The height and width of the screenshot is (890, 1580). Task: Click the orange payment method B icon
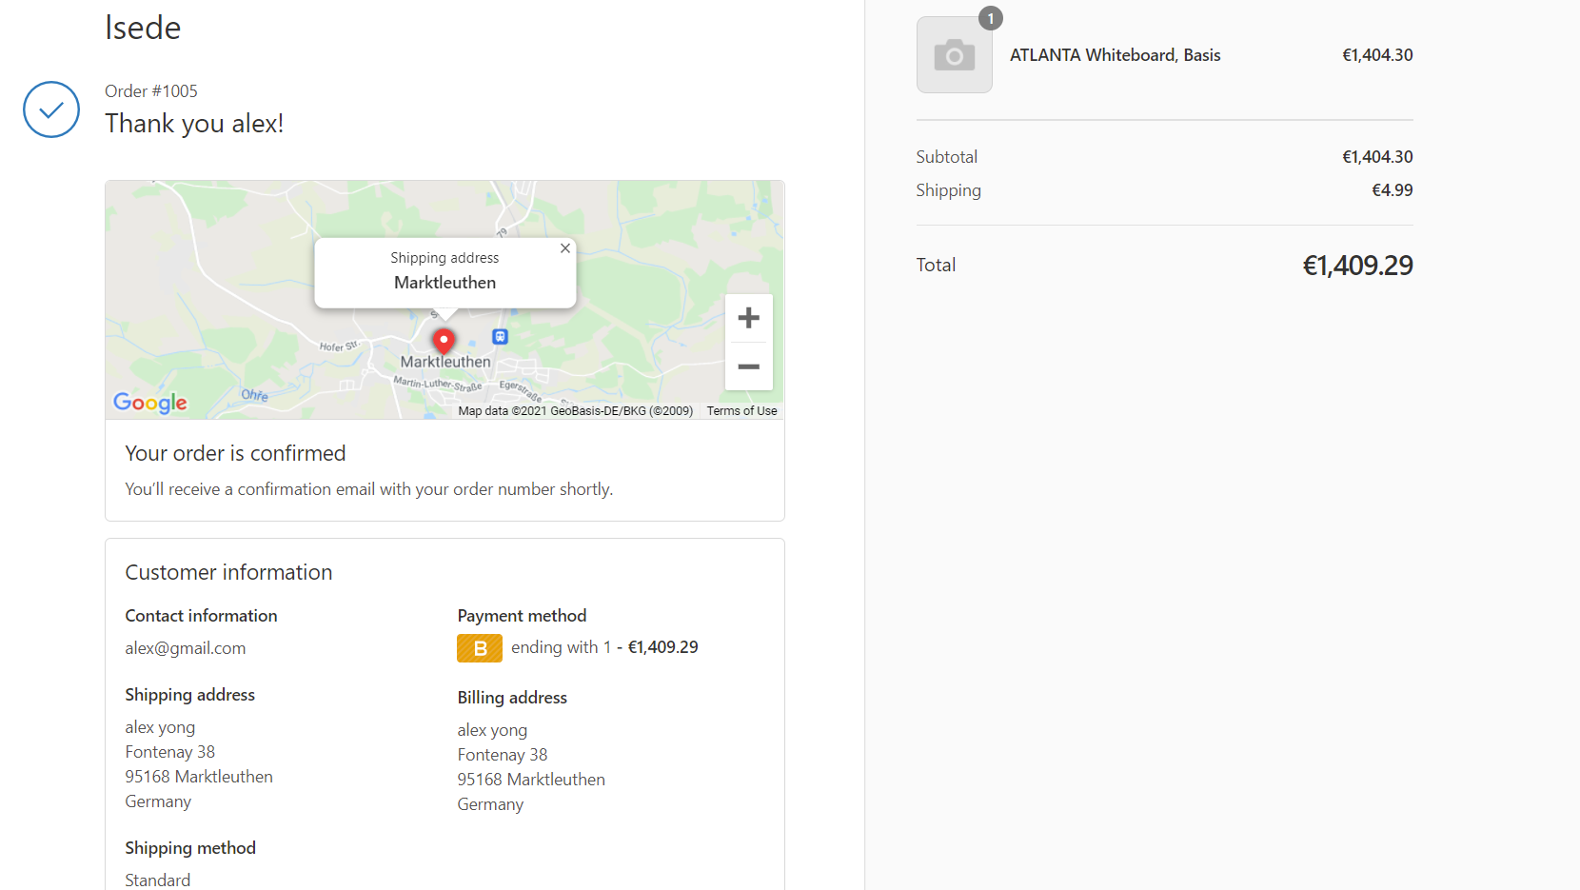tap(480, 648)
